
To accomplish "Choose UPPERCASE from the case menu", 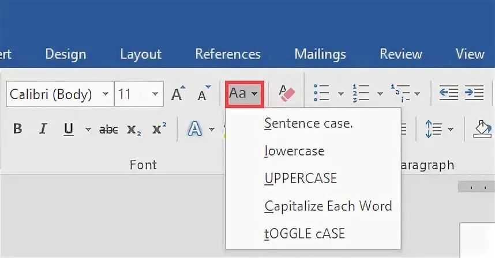I will tap(300, 178).
